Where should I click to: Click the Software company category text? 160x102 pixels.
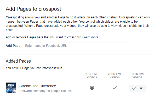32,91
